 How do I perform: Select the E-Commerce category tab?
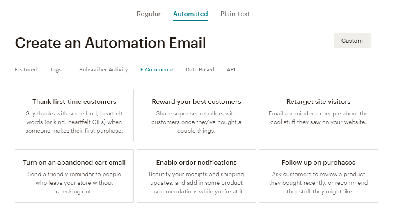157,70
